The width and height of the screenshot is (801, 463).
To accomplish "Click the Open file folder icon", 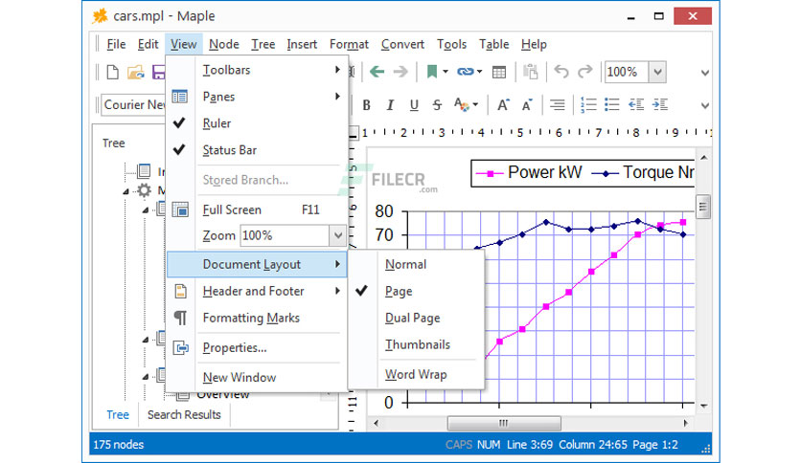I will point(135,72).
